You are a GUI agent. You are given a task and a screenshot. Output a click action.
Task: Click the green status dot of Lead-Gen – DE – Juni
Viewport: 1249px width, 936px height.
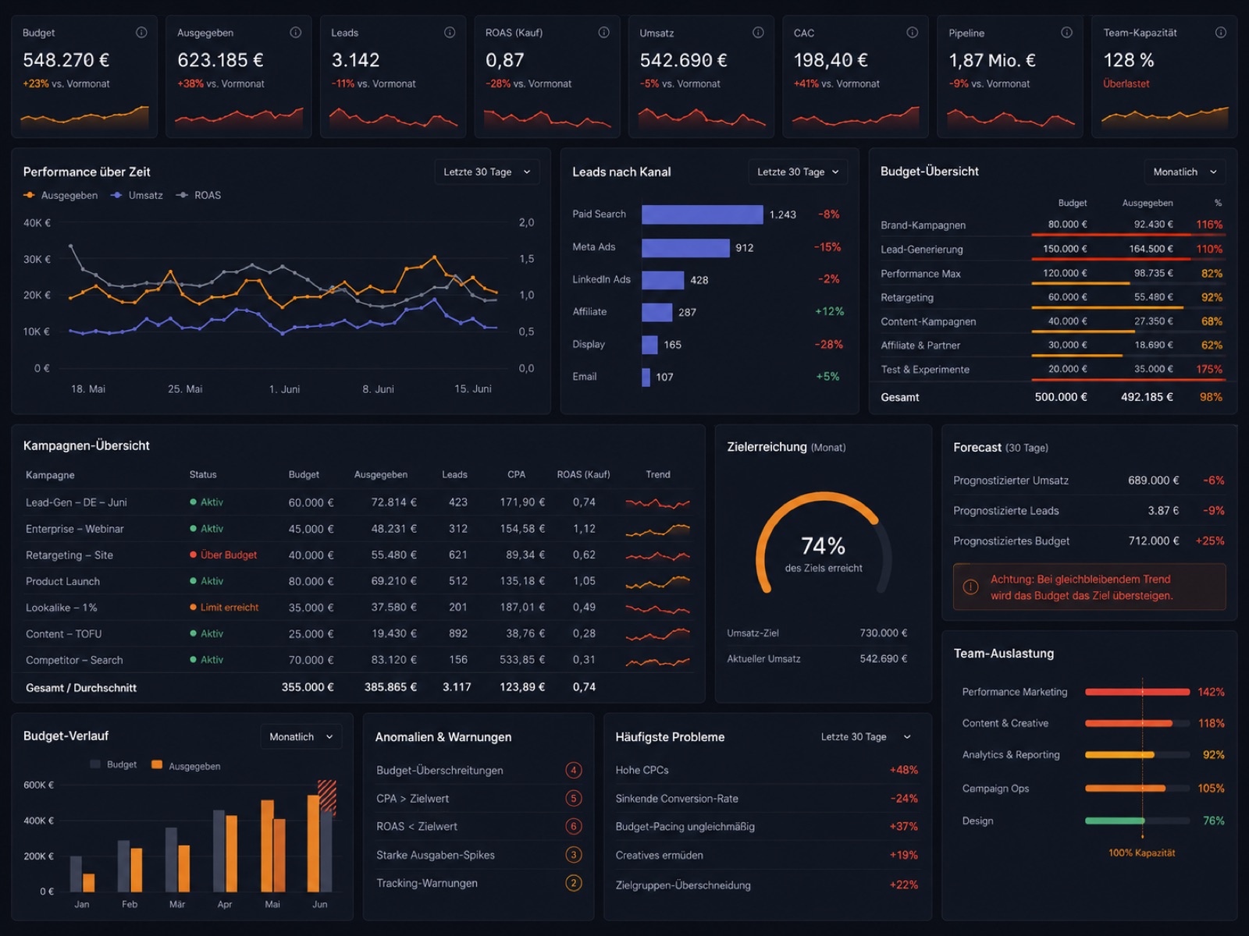[193, 502]
